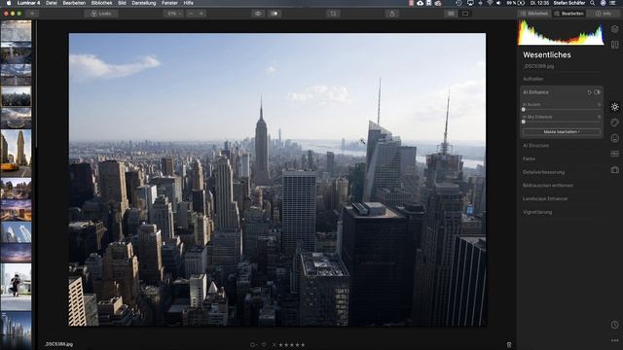Collapse the AI Enhance tool header
The image size is (623, 350).
click(x=536, y=92)
